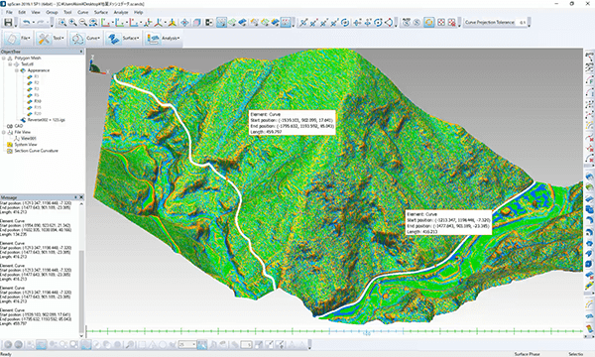The width and height of the screenshot is (595, 357).
Task: Open the Help menu
Action: [139, 12]
